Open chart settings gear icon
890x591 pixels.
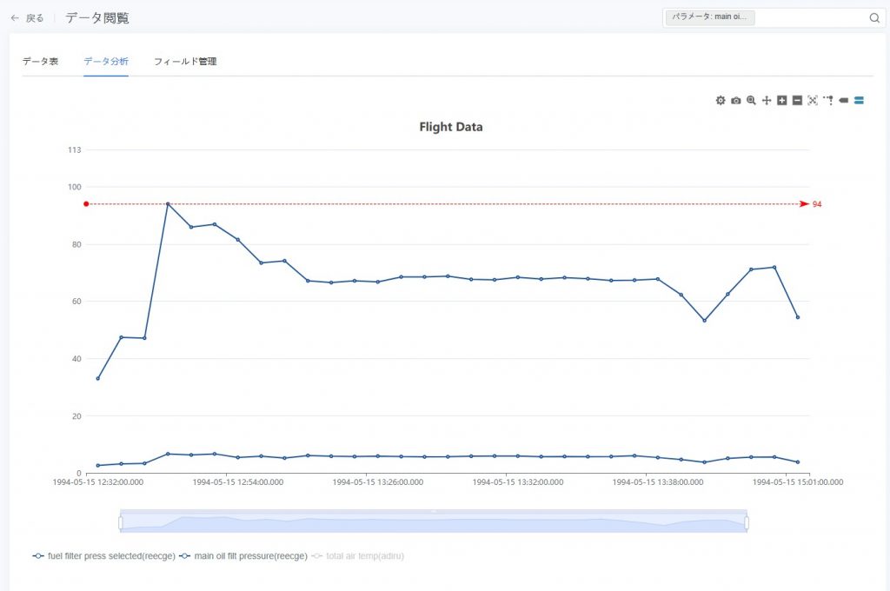[721, 101]
